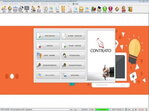Screen dimensions: 149x111
Task: Open the red A Pagar dollar icon
Action: point(110,9)
